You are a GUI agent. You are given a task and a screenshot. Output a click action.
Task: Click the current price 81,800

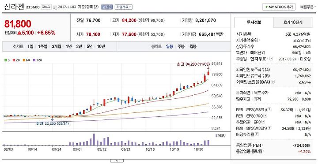pos(18,24)
